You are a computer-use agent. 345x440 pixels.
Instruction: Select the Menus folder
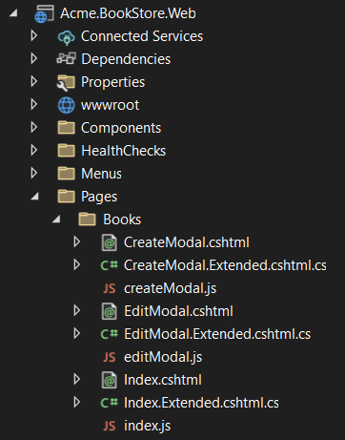[101, 174]
